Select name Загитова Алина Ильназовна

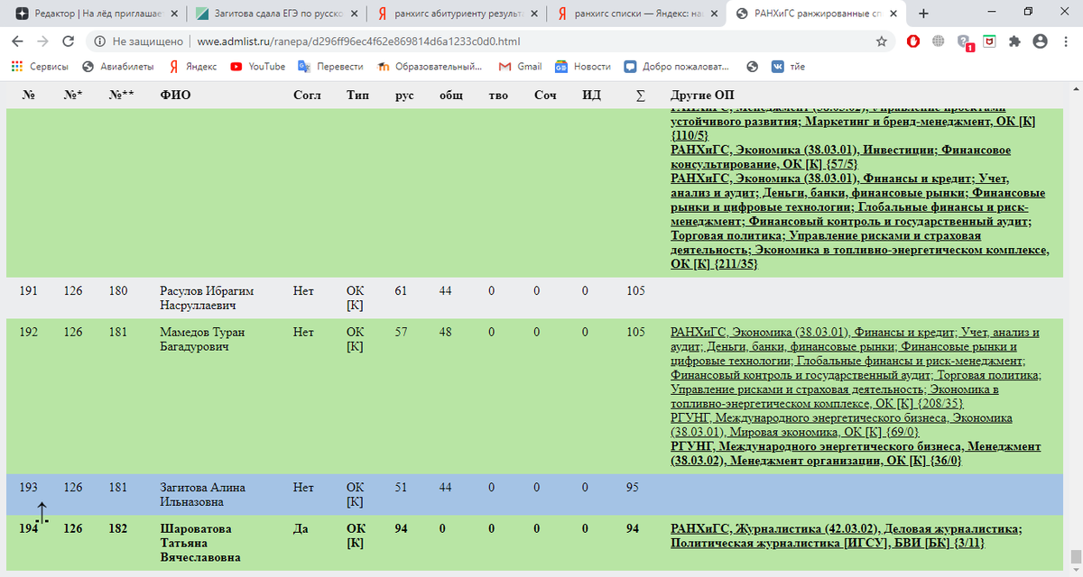204,494
